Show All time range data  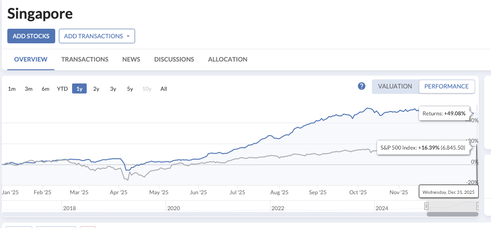(164, 89)
